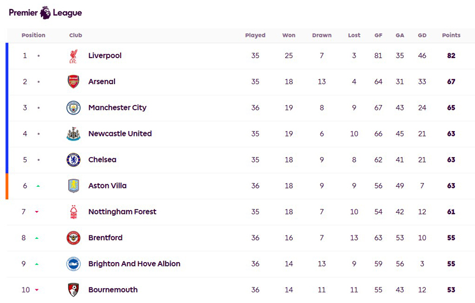Open the Liverpool club name link

[104, 56]
